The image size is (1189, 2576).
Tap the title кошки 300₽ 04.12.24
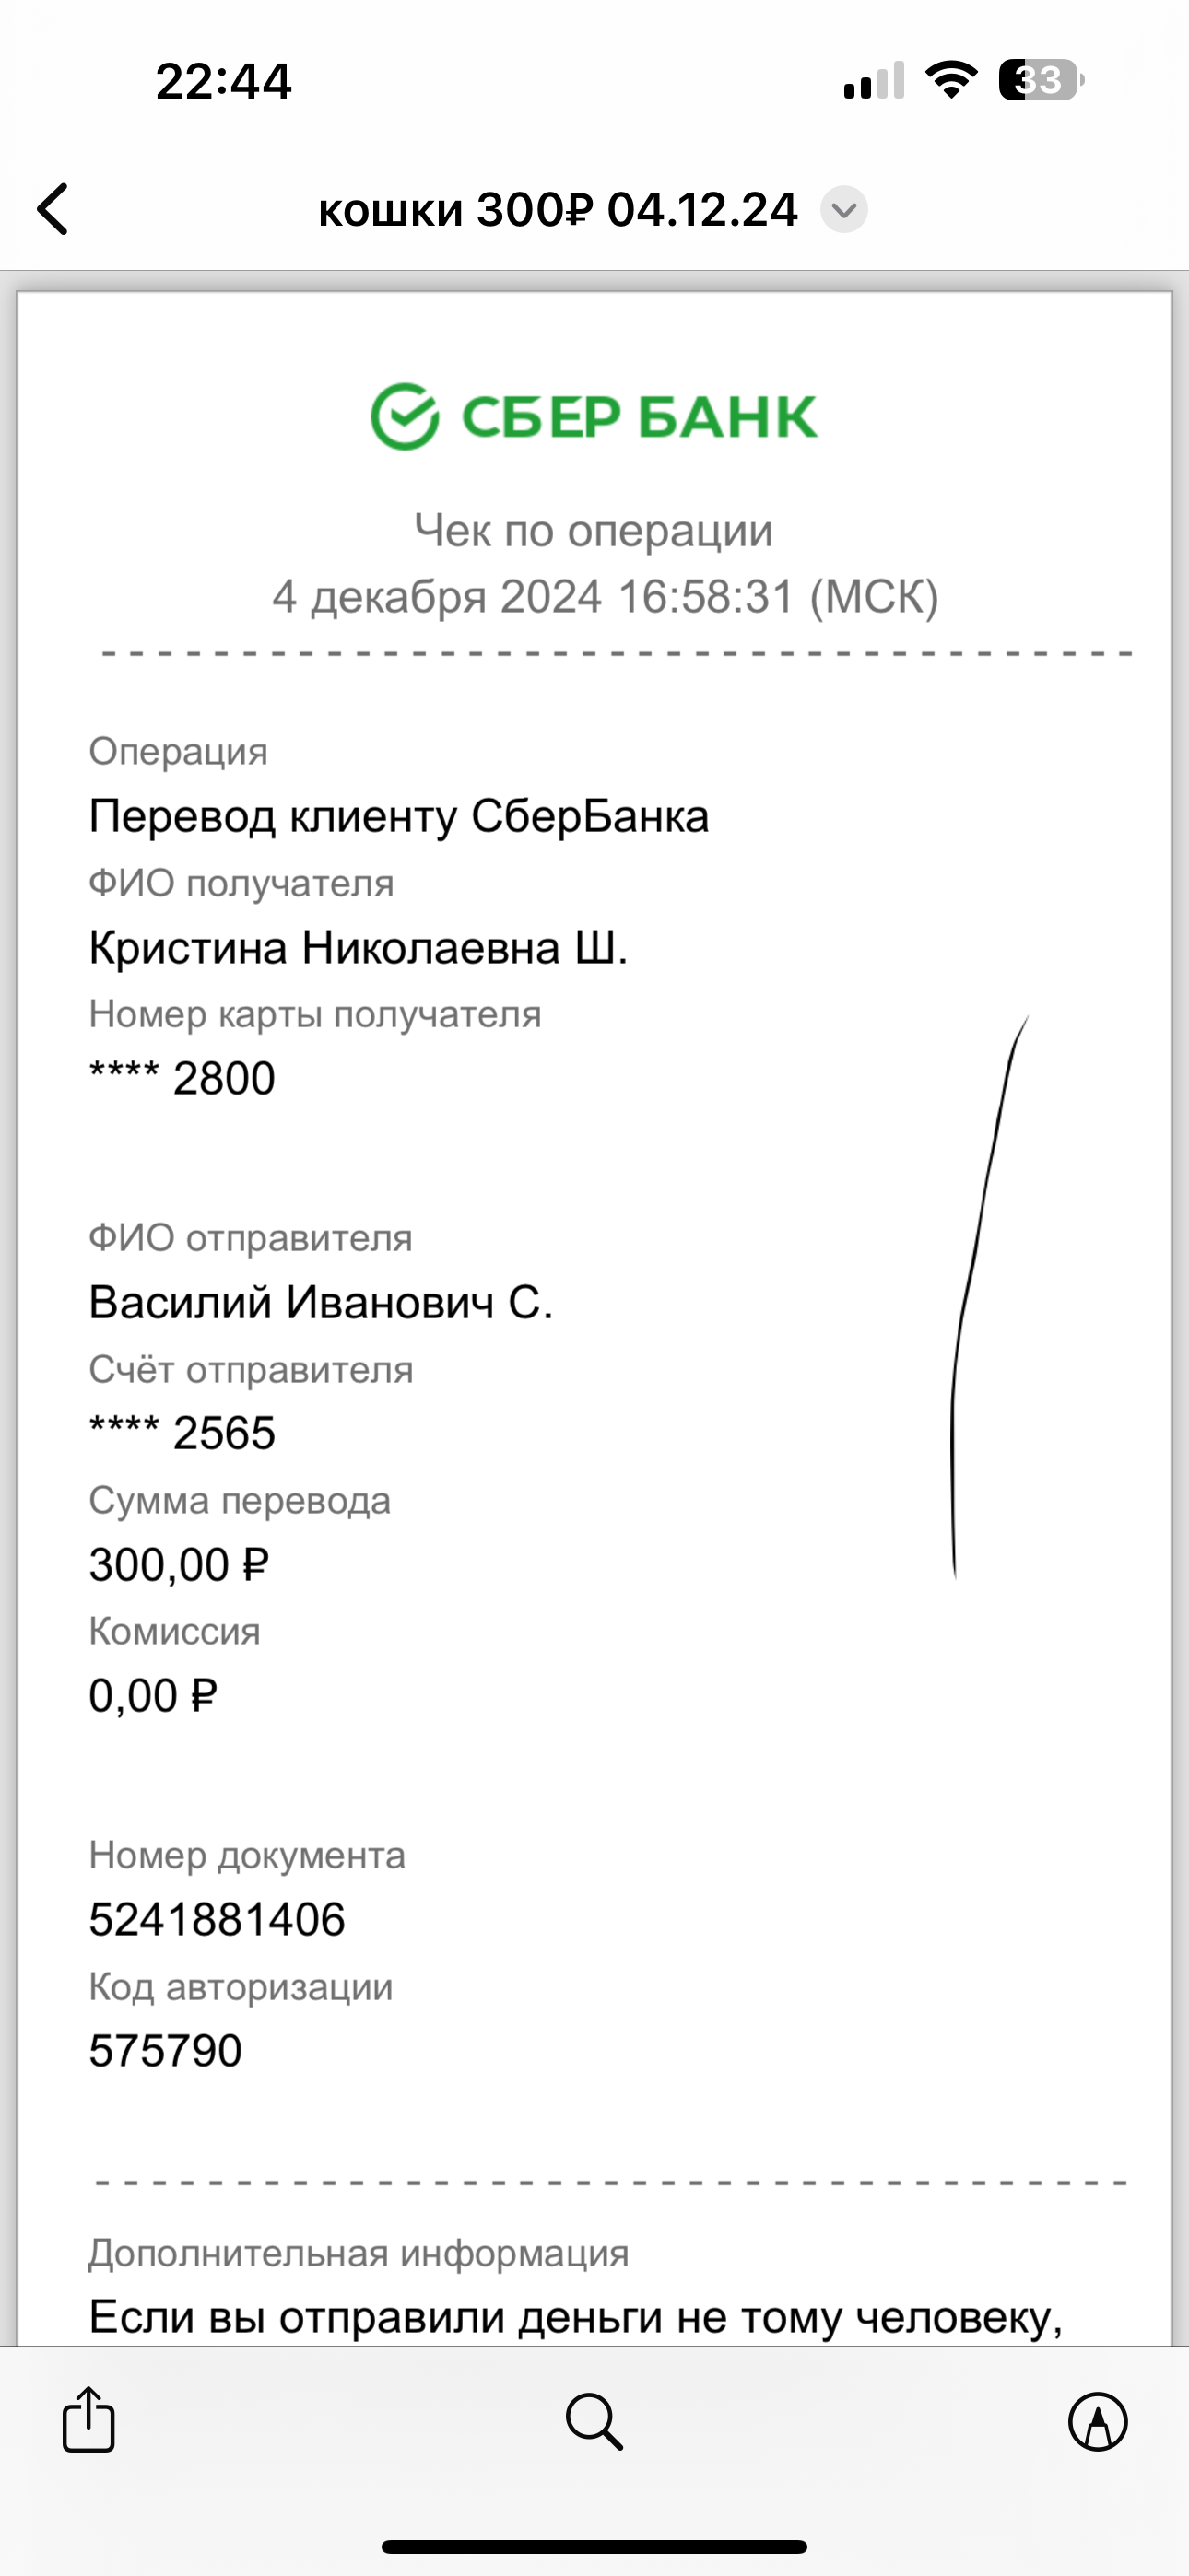(x=558, y=210)
